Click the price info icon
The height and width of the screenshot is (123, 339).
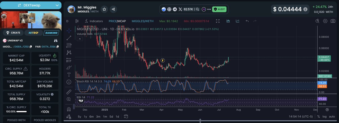click(x=305, y=9)
